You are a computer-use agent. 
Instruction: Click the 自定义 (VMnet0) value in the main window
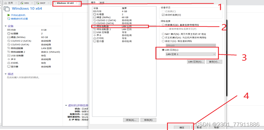pyautogui.click(x=50, y=52)
